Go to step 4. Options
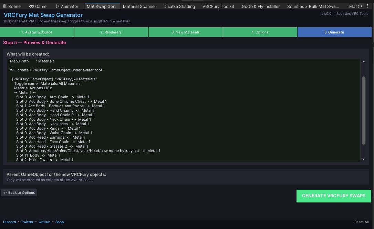This screenshot has width=374, height=229. tap(260, 32)
